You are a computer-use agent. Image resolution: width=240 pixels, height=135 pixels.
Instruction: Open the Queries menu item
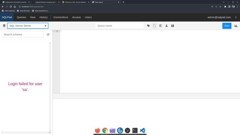[x=21, y=17]
